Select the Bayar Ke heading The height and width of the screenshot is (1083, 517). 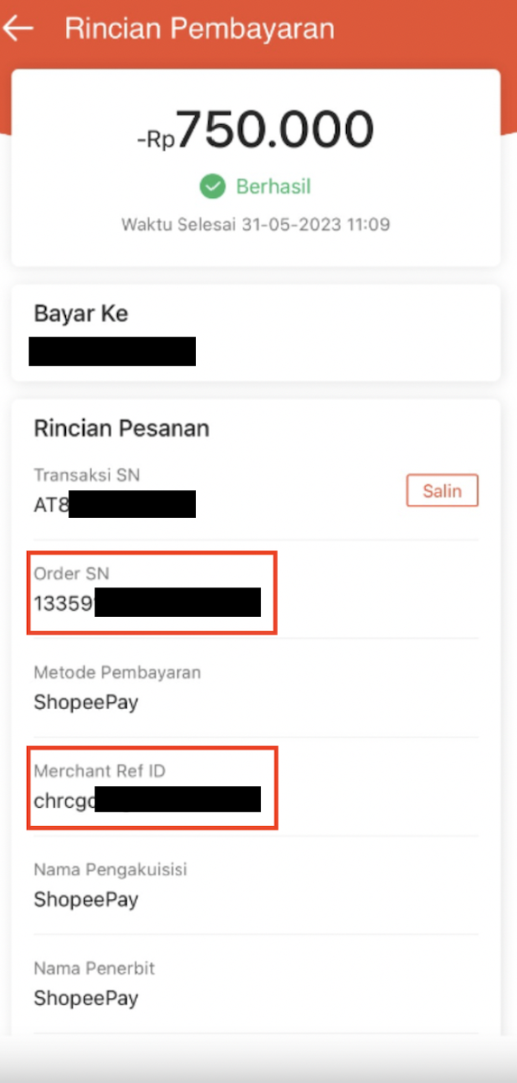(81, 313)
